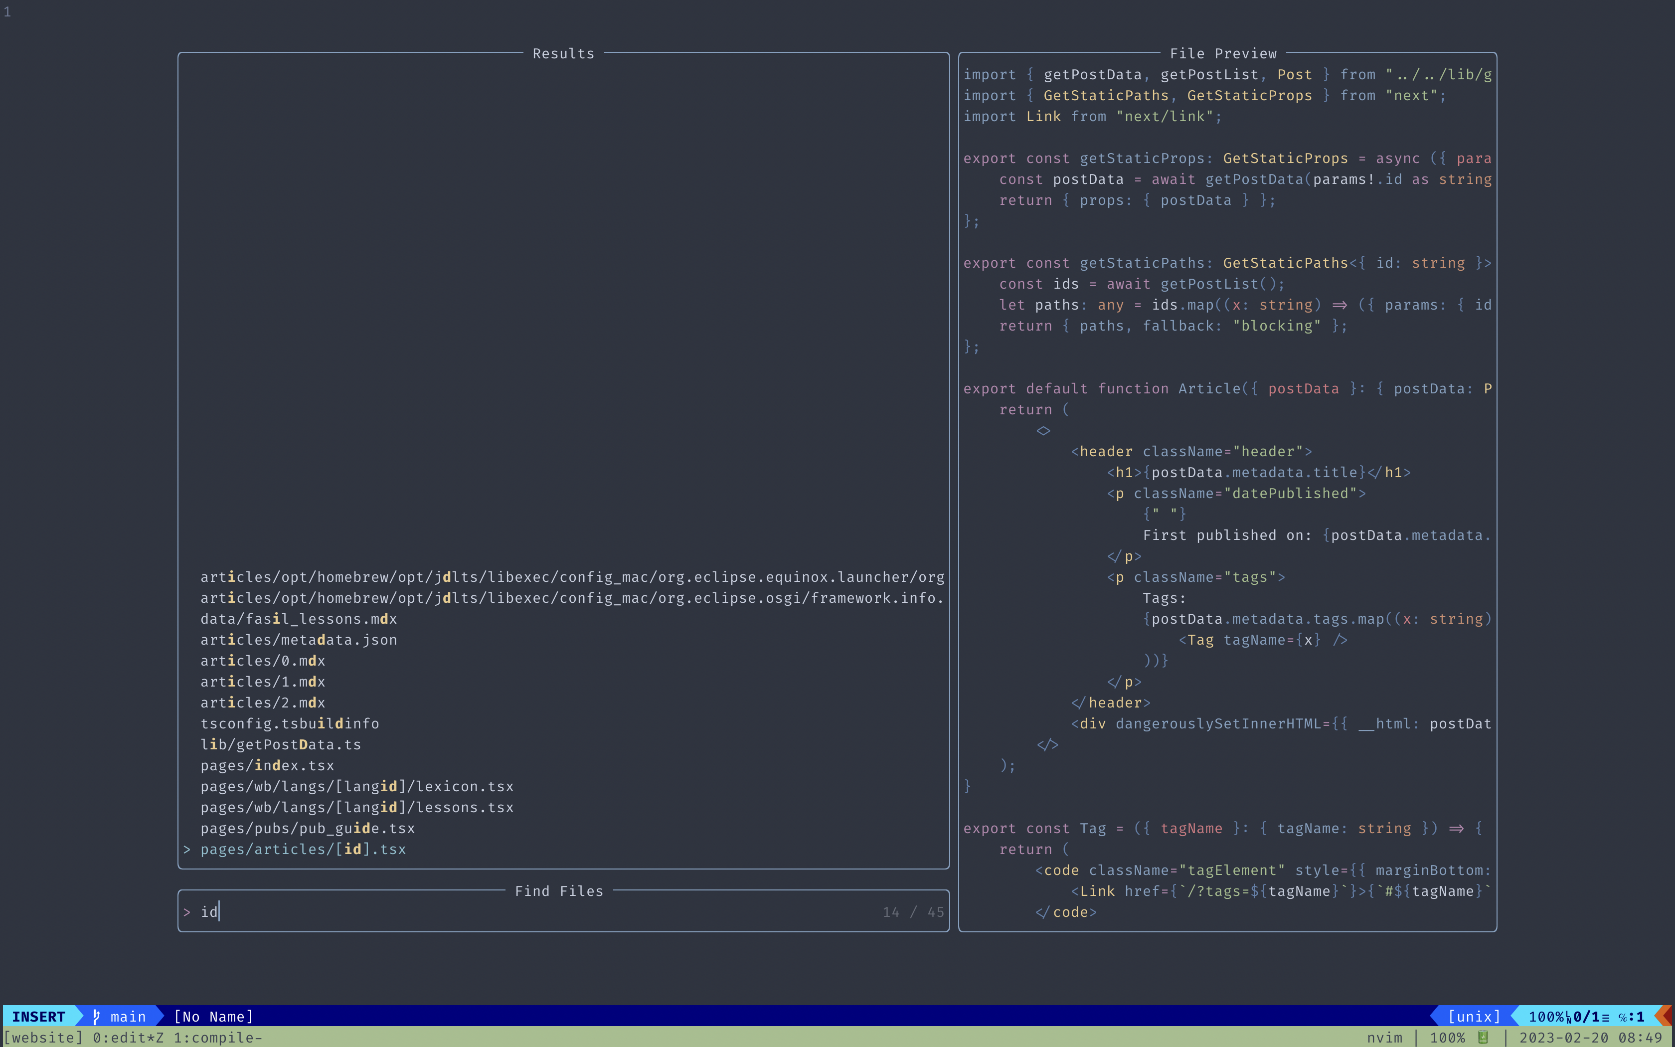1675x1047 pixels.
Task: Select result articles/metadata.json
Action: point(299,640)
